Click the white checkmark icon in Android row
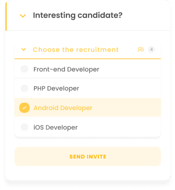Image resolution: width=175 pixels, height=190 pixels. [24, 108]
